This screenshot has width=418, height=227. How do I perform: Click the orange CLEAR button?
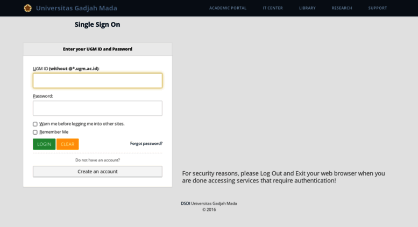67,144
